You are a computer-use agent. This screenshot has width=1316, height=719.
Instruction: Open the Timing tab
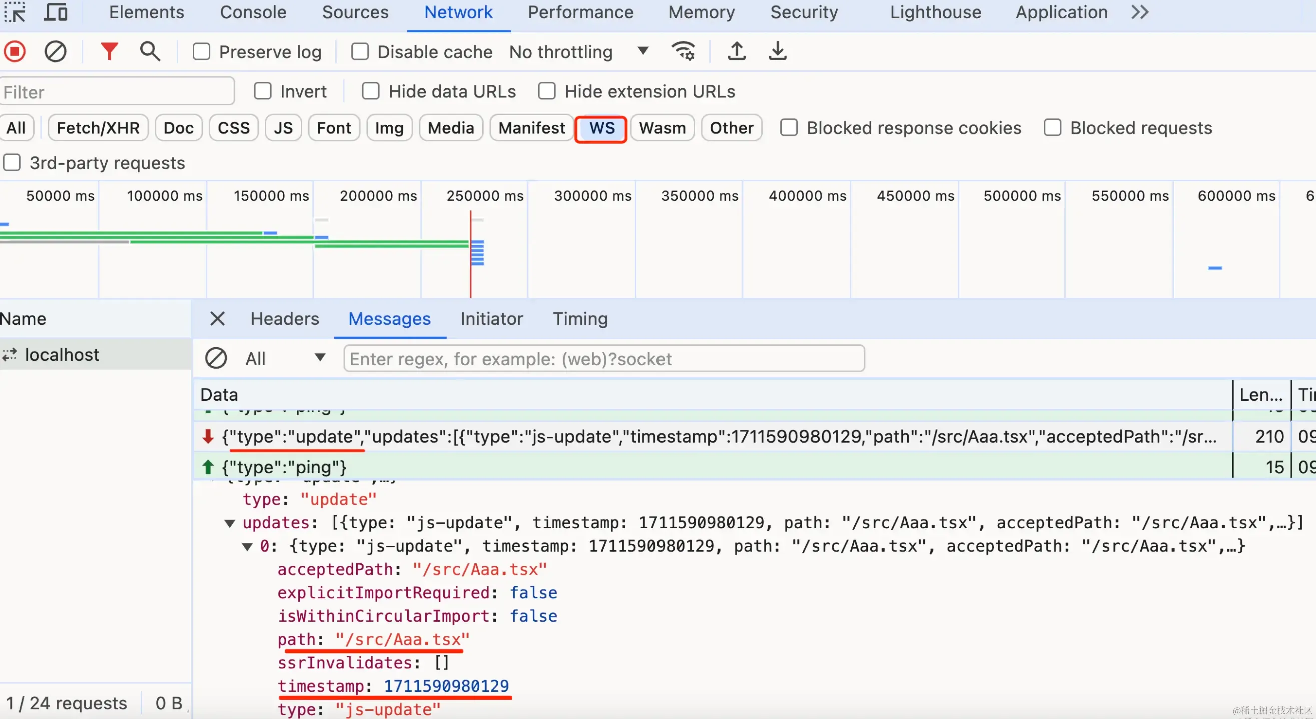tap(580, 319)
